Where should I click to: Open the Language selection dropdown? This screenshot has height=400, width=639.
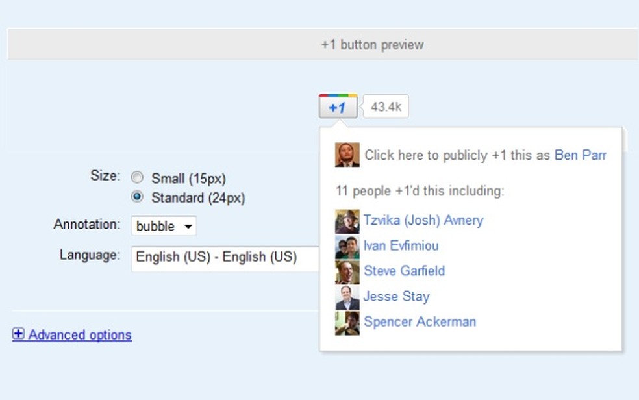coord(224,258)
